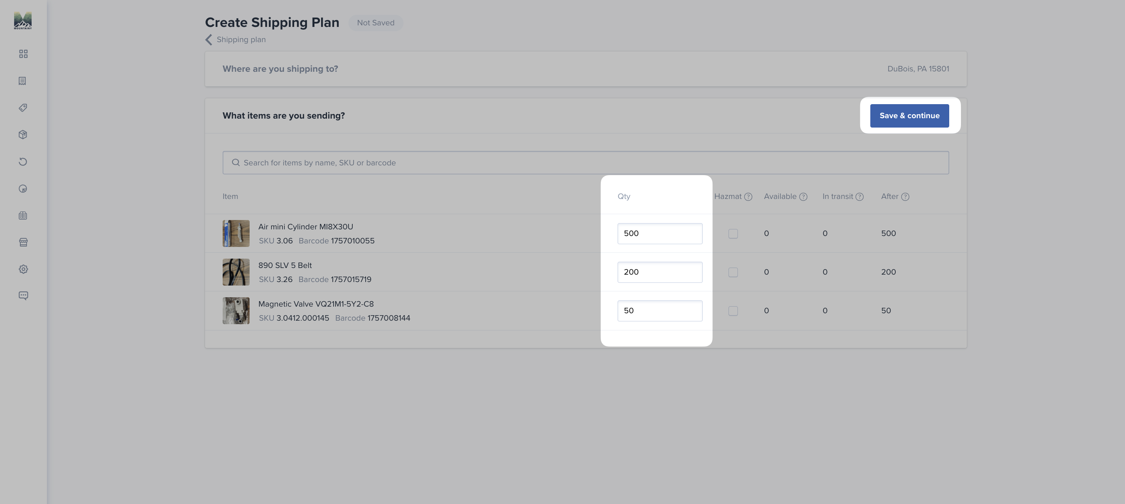Click the 890 SLV 5 Belt thumbnail
The height and width of the screenshot is (504, 1125).
click(236, 272)
